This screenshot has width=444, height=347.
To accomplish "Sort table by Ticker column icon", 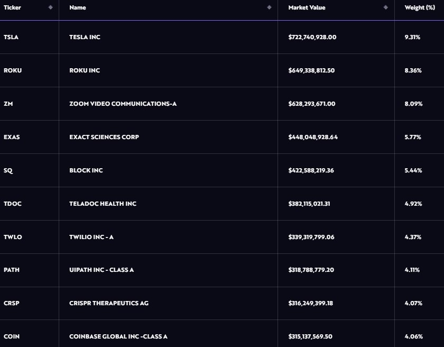I will tap(50, 7).
